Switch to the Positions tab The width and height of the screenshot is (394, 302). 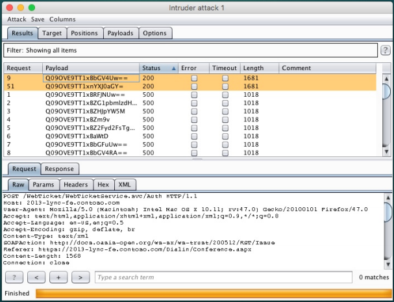coord(84,33)
